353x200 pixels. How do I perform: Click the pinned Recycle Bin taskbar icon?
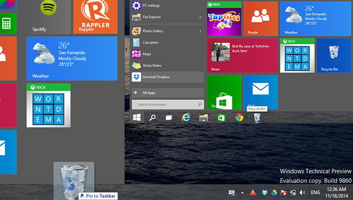coord(257,118)
